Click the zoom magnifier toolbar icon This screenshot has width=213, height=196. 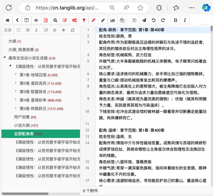click(x=55, y=20)
